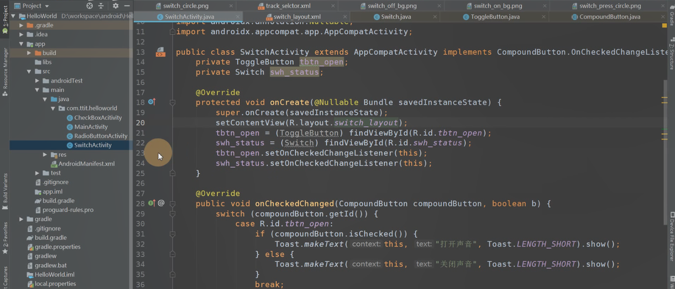Toggle the Resource Manager side panel

tap(5, 71)
